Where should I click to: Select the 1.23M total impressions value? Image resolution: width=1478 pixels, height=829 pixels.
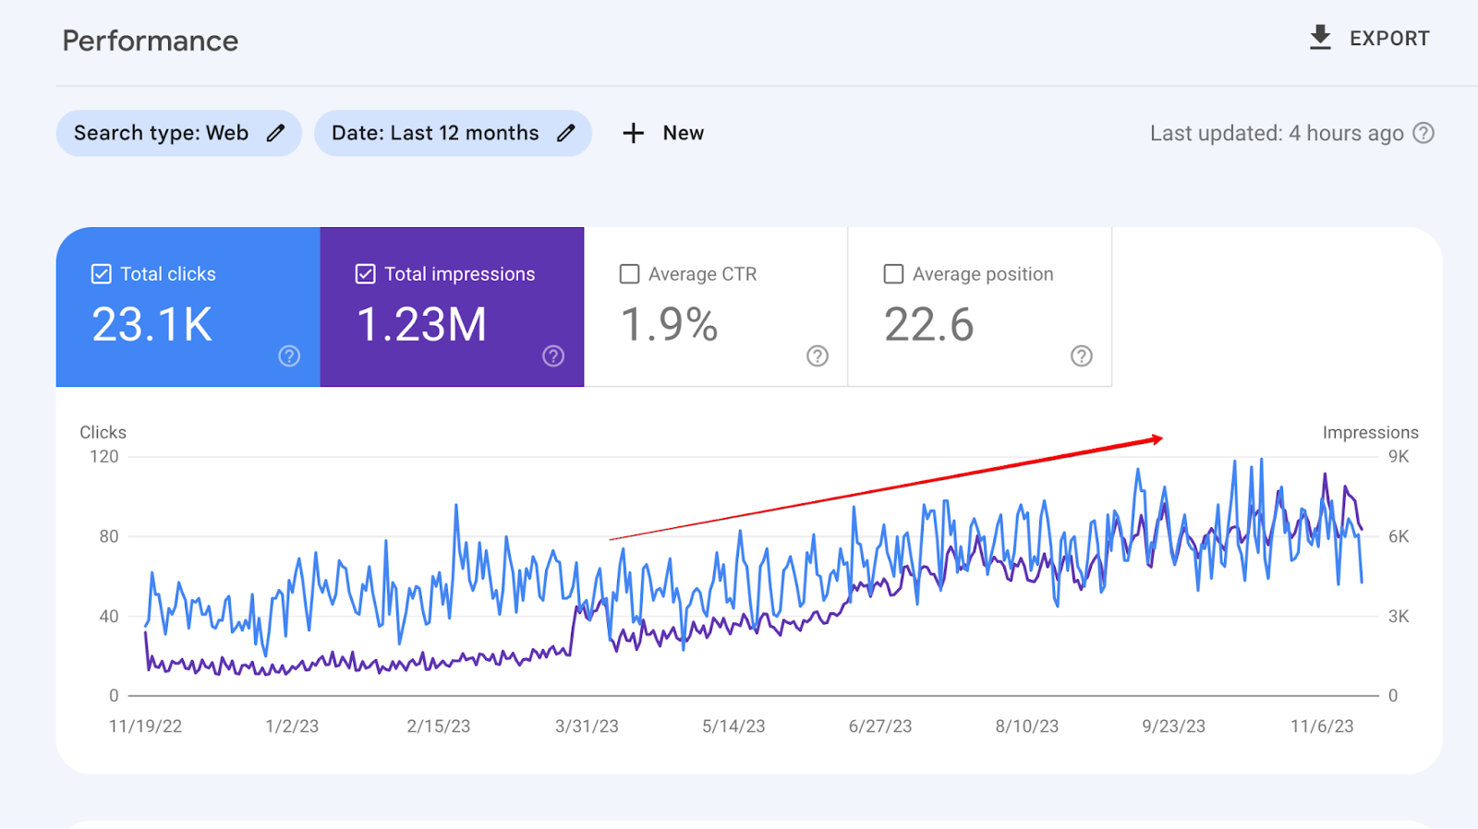tap(421, 325)
